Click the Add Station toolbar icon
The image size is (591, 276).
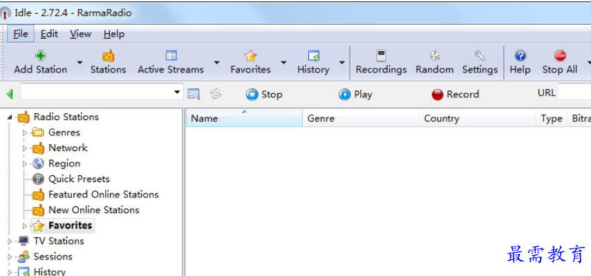[x=40, y=56]
